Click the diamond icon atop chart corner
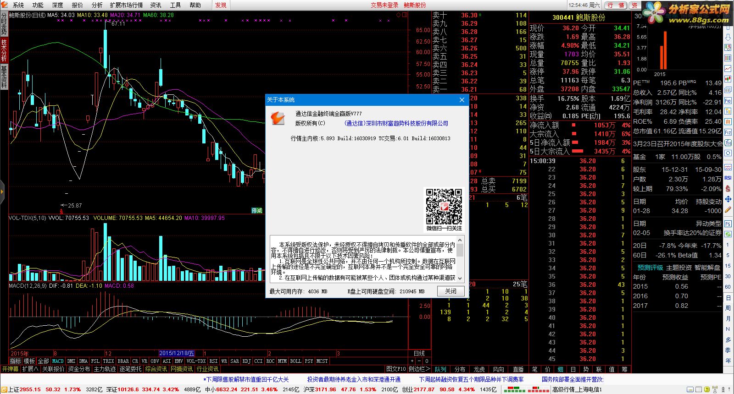 click(x=398, y=15)
